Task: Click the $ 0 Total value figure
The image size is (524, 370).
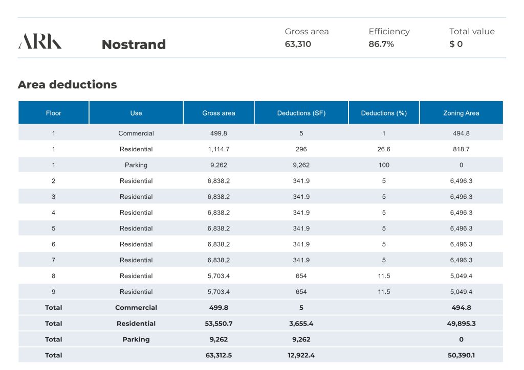Action: [x=456, y=44]
